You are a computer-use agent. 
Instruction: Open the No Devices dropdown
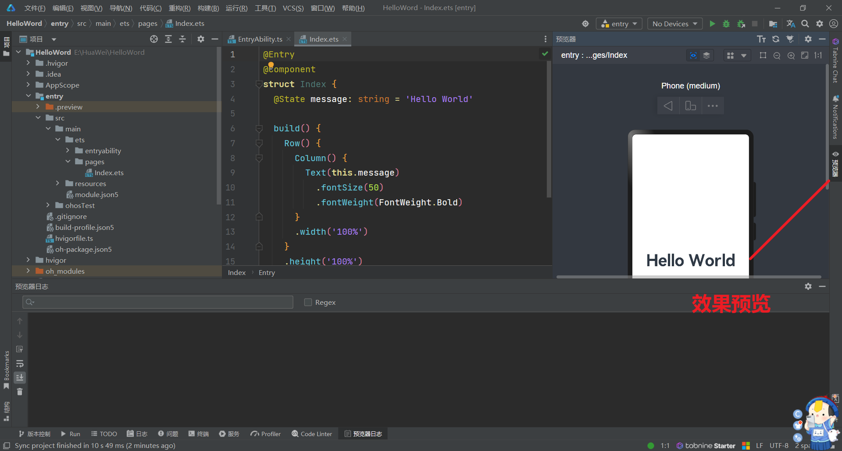[x=675, y=24]
